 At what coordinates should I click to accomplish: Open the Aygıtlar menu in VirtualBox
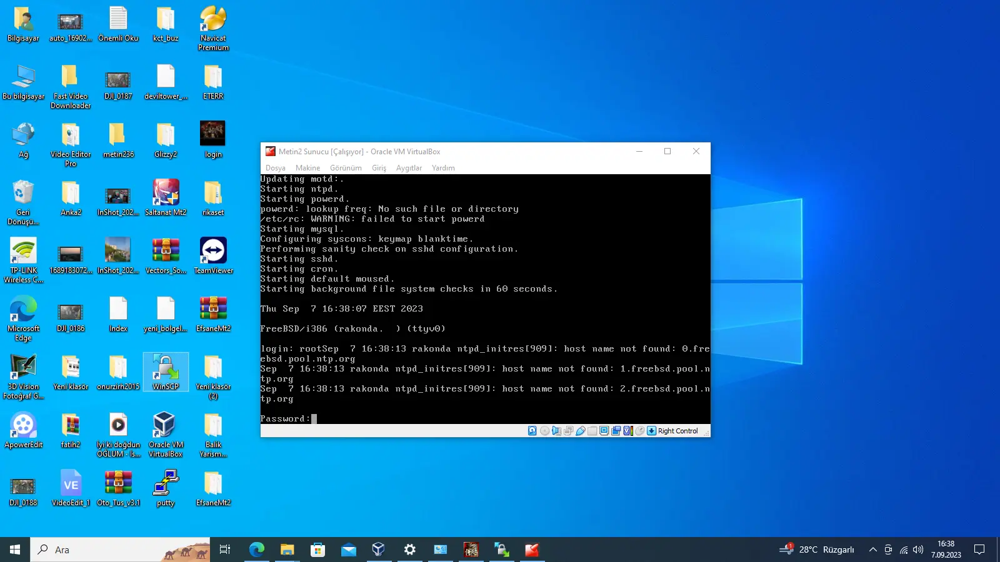[409, 168]
